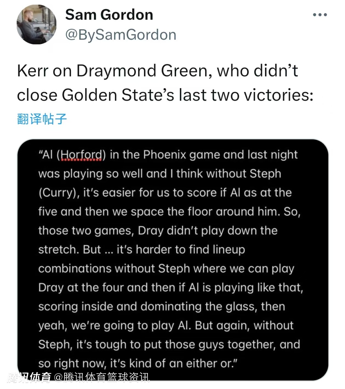
Task: Open the @BySamGordon handle
Action: click(120, 34)
